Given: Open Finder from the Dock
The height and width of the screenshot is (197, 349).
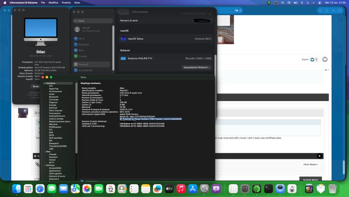Looking at the screenshot, I should [x=17, y=189].
